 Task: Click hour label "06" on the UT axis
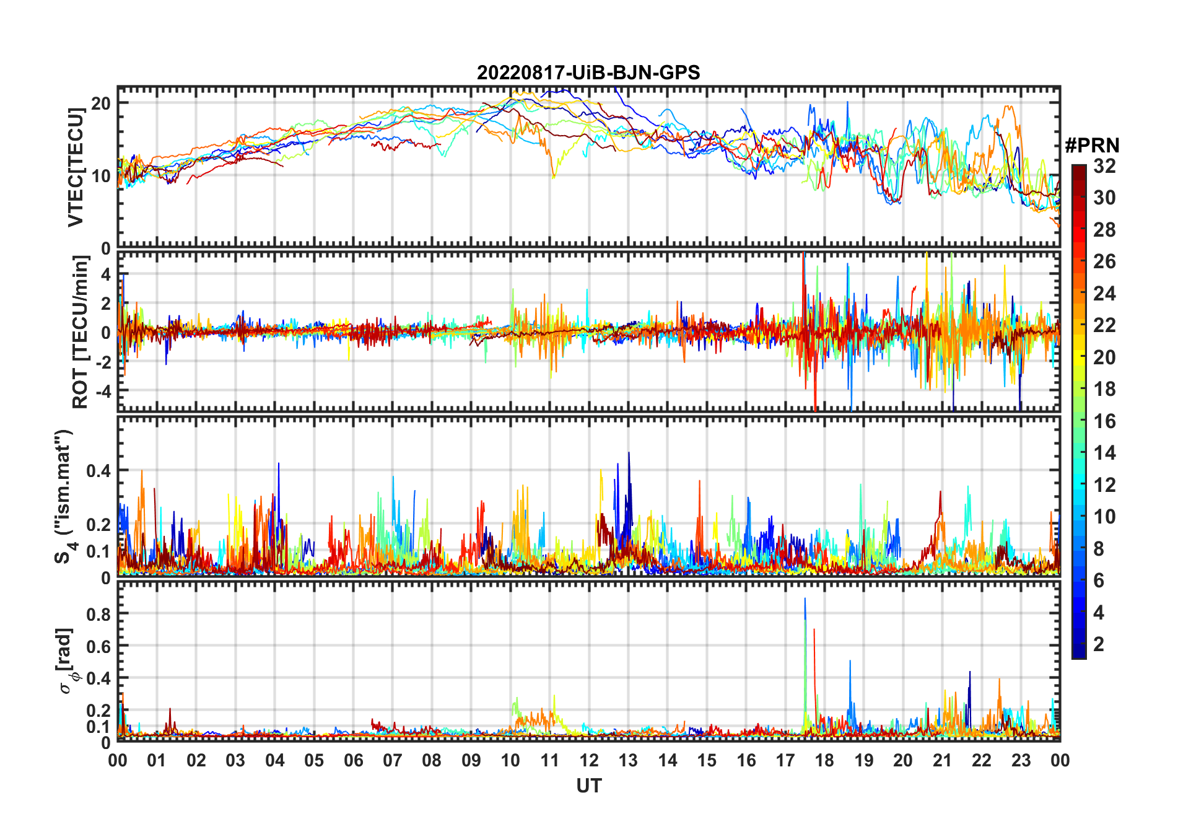coord(354,760)
